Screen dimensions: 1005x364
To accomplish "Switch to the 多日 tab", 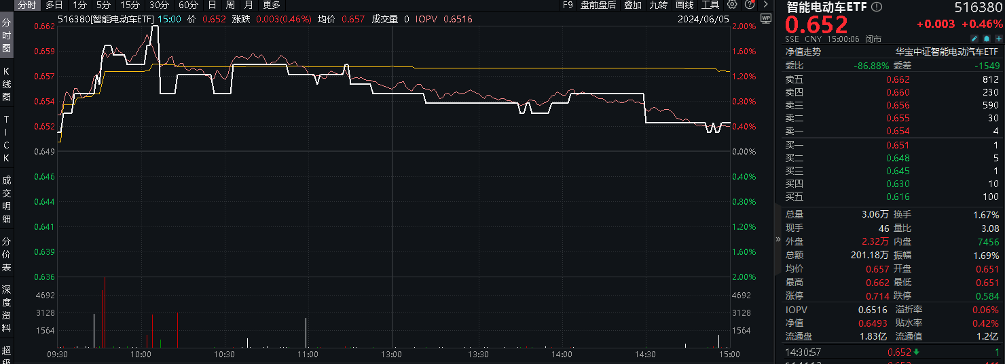I will (x=54, y=5).
